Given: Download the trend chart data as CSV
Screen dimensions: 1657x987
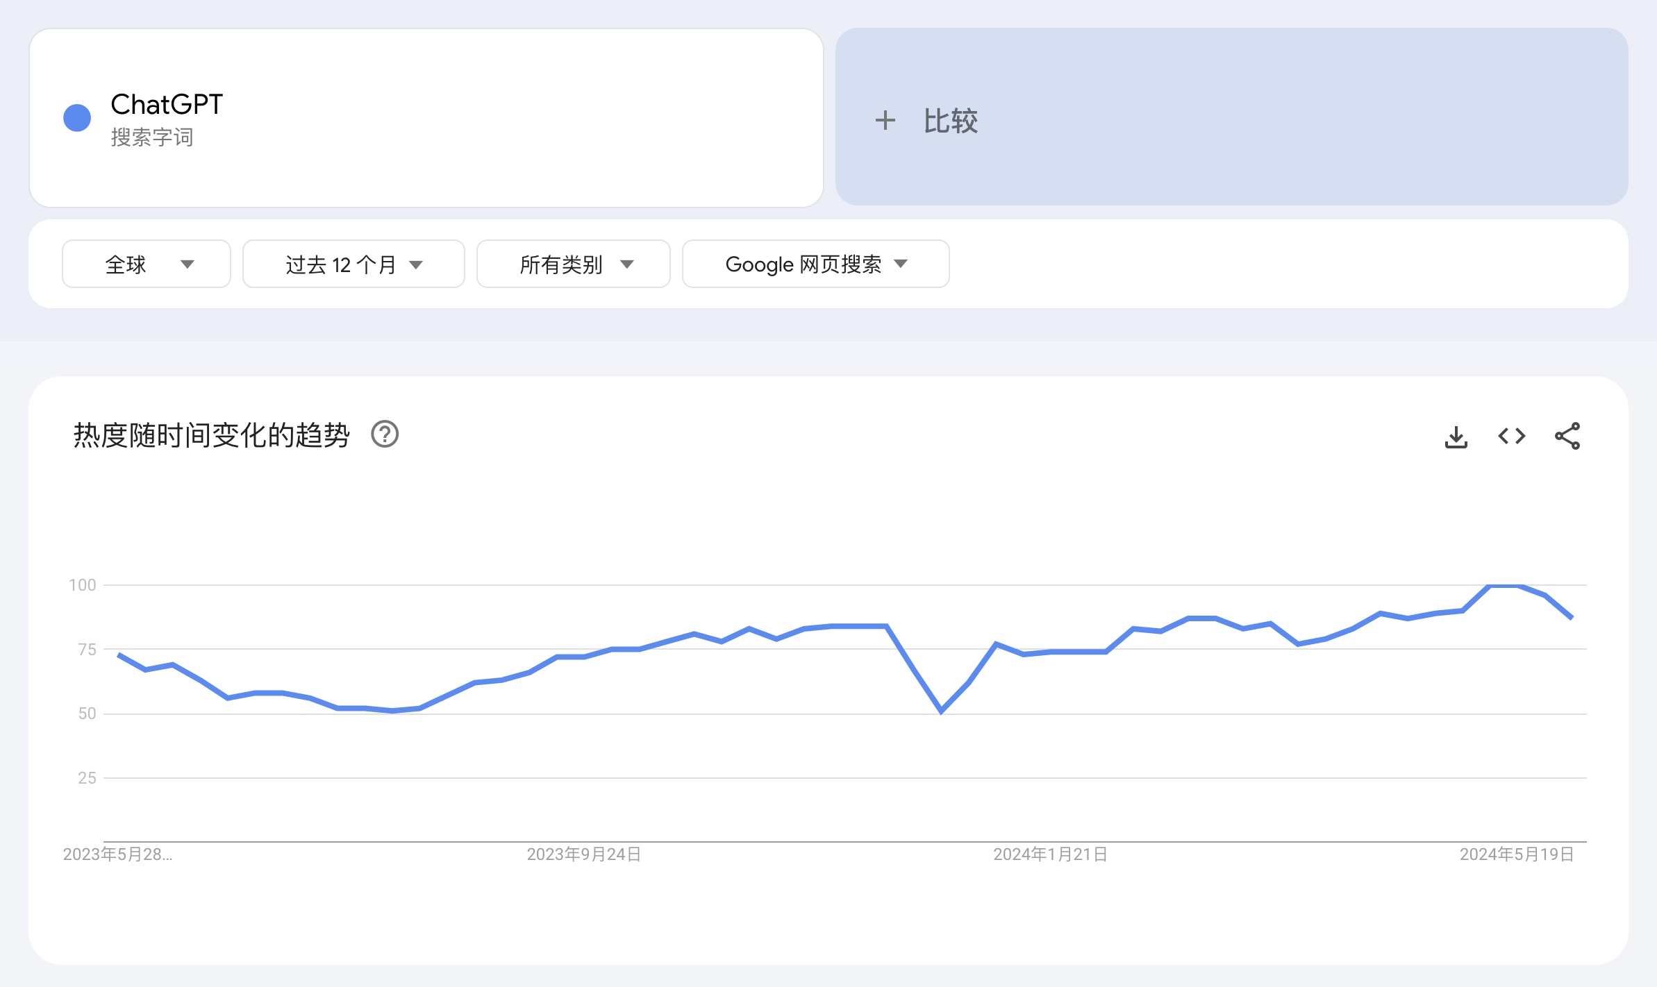Looking at the screenshot, I should [x=1456, y=437].
